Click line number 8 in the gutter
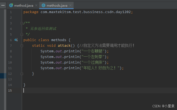 point(11,51)
